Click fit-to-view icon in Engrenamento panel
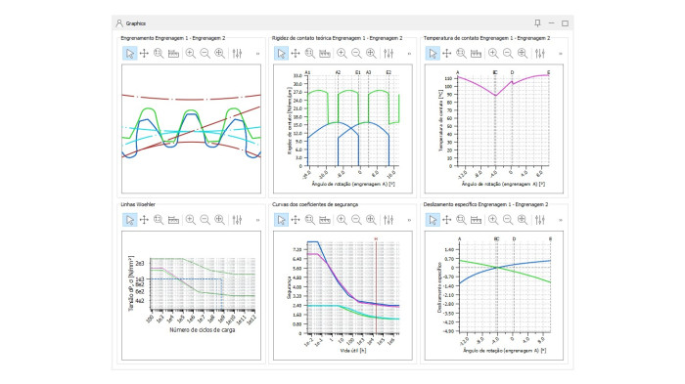This screenshot has height=384, width=685. [x=220, y=53]
